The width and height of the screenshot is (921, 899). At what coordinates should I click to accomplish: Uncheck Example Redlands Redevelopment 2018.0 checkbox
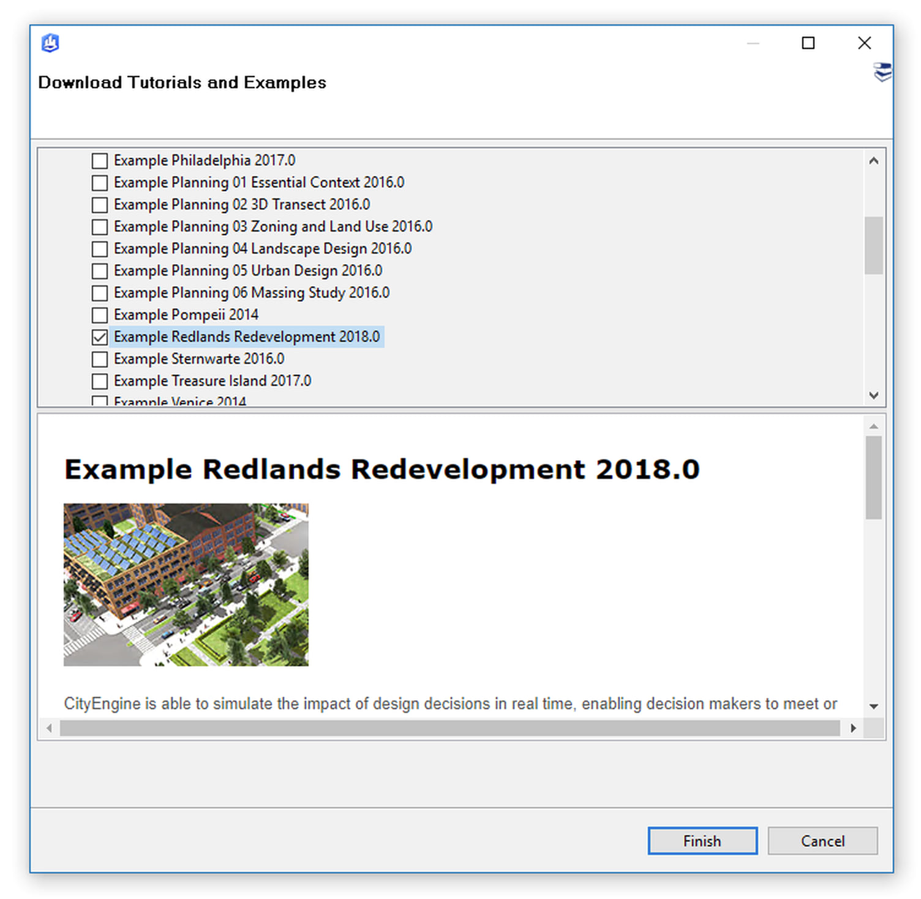tap(99, 337)
